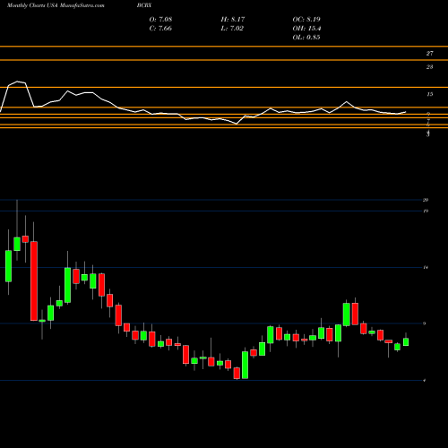Select the close value 'C: 7.66'
The width and height of the screenshot is (448, 448).
(x=160, y=29)
